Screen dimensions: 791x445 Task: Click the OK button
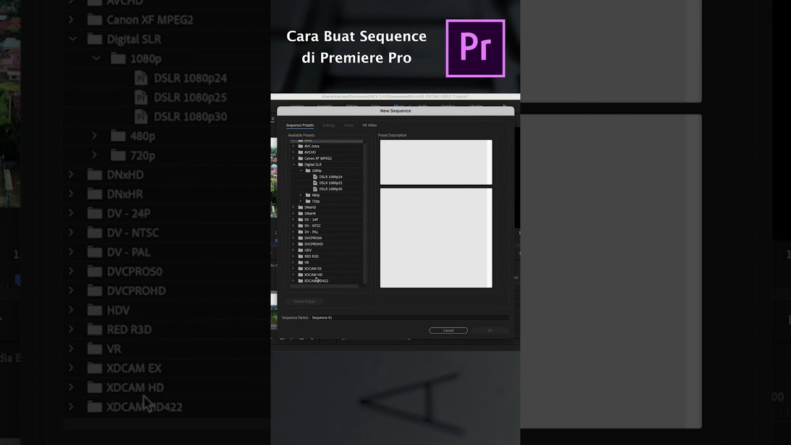click(x=490, y=331)
